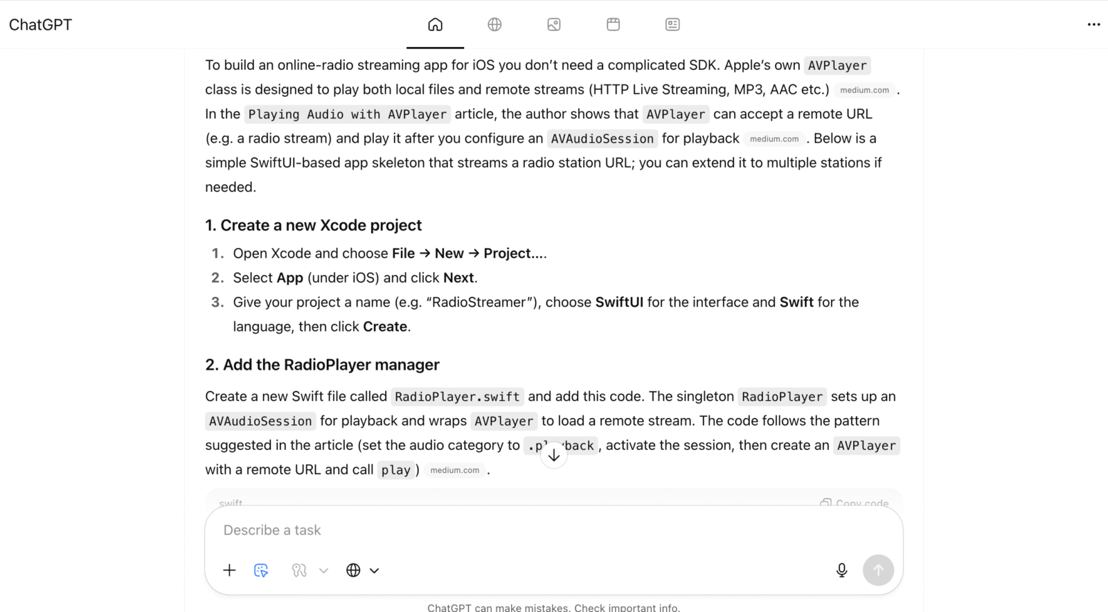The image size is (1108, 612).
Task: Focus the "Describe a task" input field
Action: coord(526,530)
